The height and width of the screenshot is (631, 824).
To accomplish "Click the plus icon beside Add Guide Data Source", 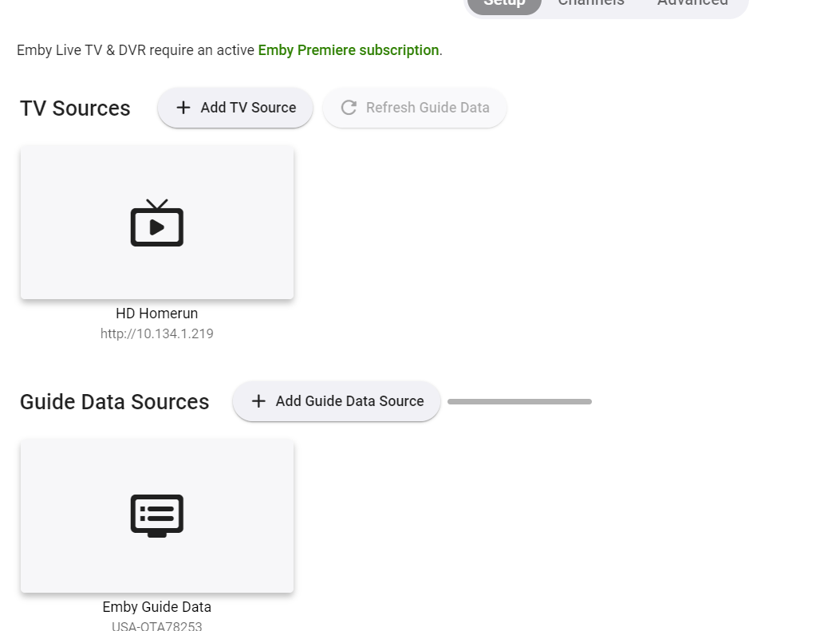I will click(258, 401).
